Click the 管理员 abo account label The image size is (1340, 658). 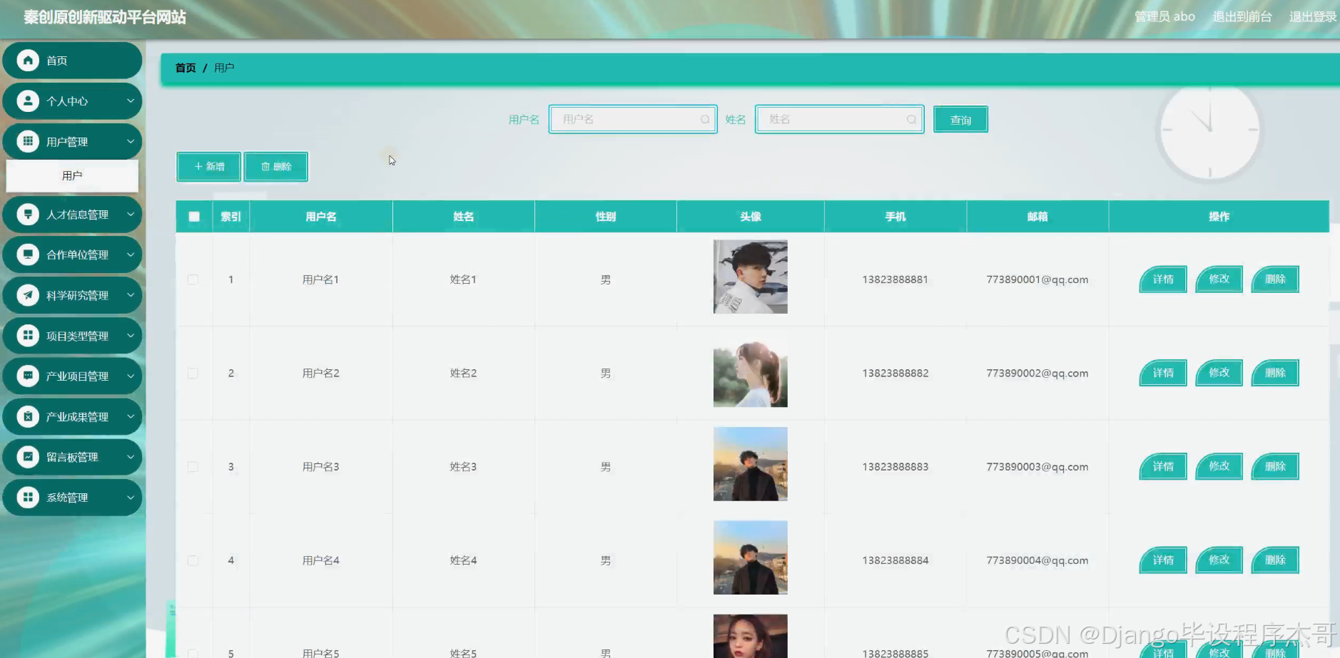(x=1164, y=16)
